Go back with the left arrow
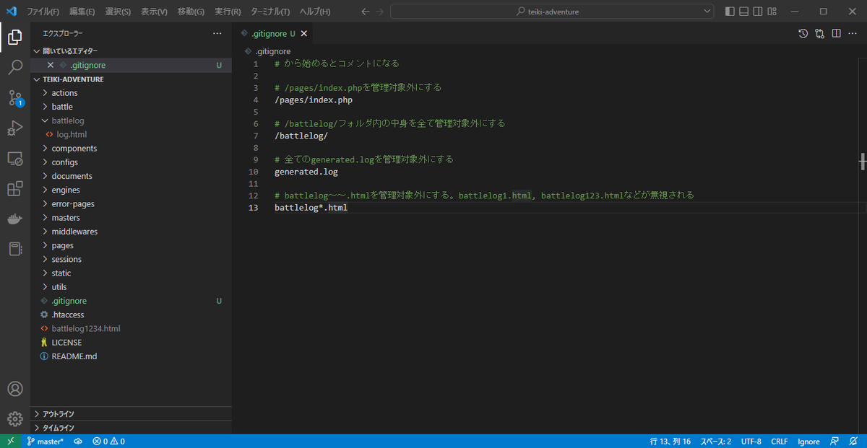Viewport: 867px width, 448px height. (365, 12)
